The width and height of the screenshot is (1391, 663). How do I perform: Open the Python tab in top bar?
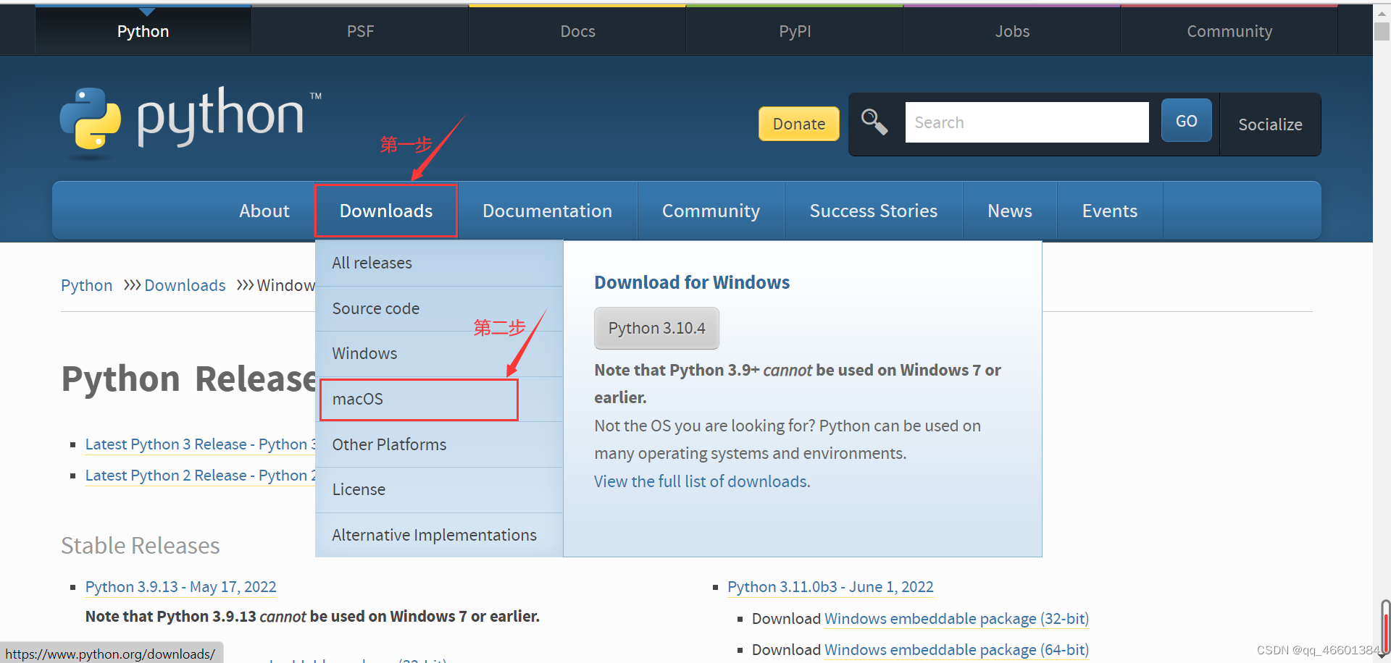coord(143,31)
